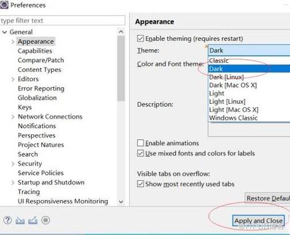Click the Apply and Close button
This screenshot has width=290, height=235.
pyautogui.click(x=258, y=221)
